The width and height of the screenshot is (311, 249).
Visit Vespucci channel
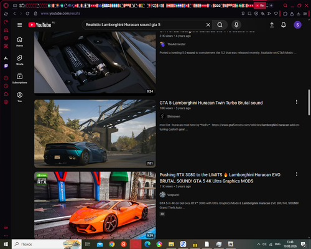coord(173,195)
